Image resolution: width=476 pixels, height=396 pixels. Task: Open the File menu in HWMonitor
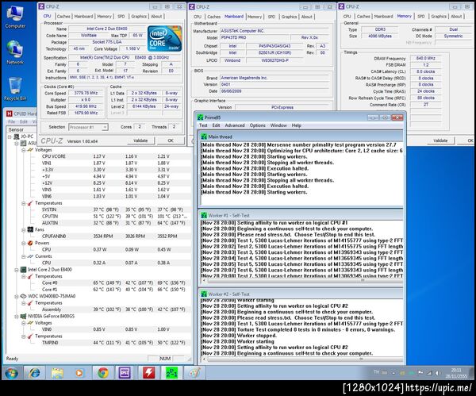click(12, 121)
